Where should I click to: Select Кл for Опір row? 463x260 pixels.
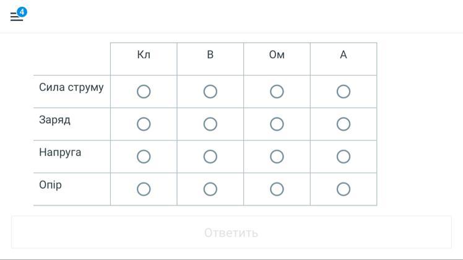pyautogui.click(x=144, y=189)
